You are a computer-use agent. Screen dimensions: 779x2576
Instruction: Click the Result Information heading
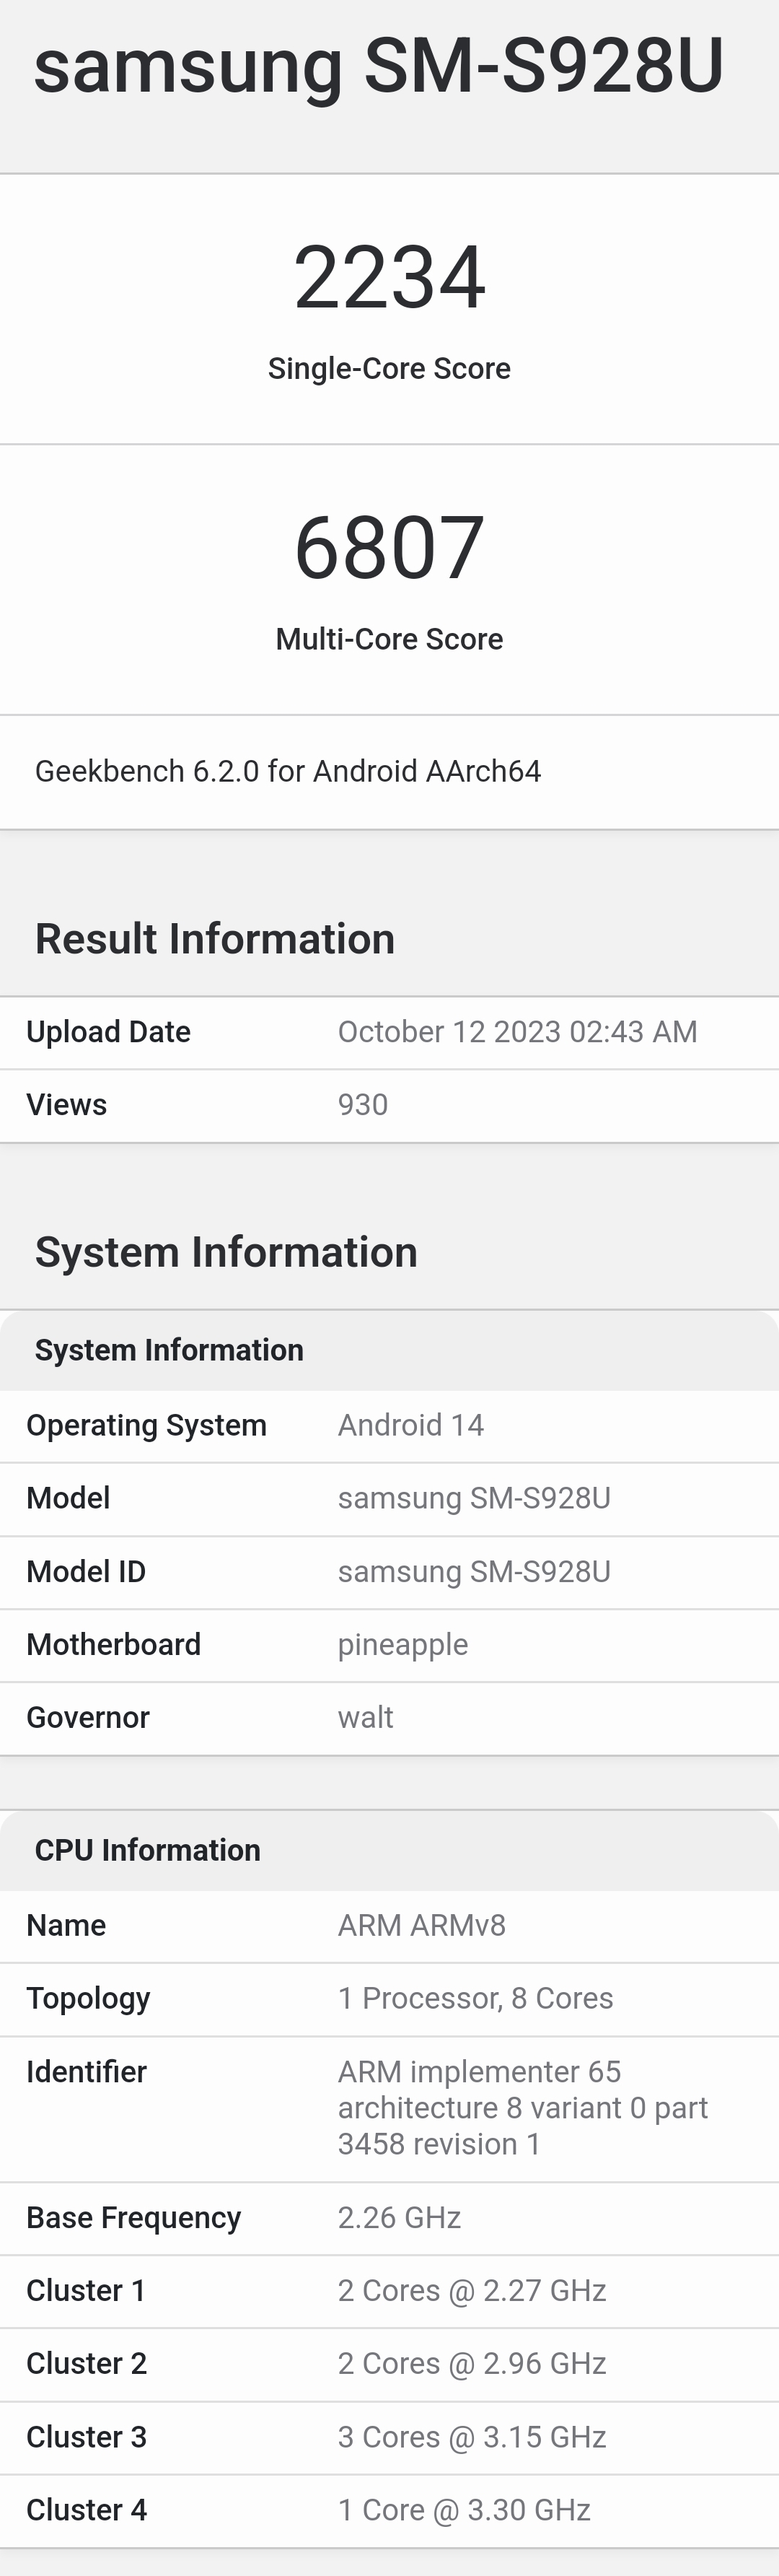tap(215, 939)
